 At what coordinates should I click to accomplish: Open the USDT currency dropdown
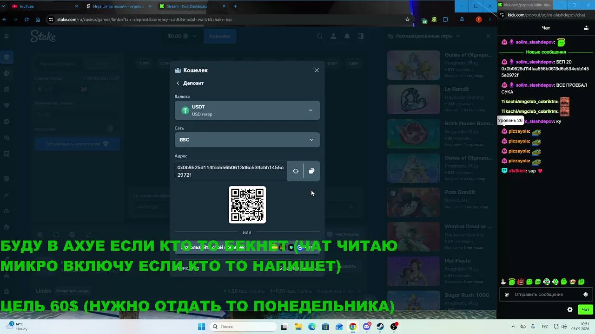click(247, 110)
